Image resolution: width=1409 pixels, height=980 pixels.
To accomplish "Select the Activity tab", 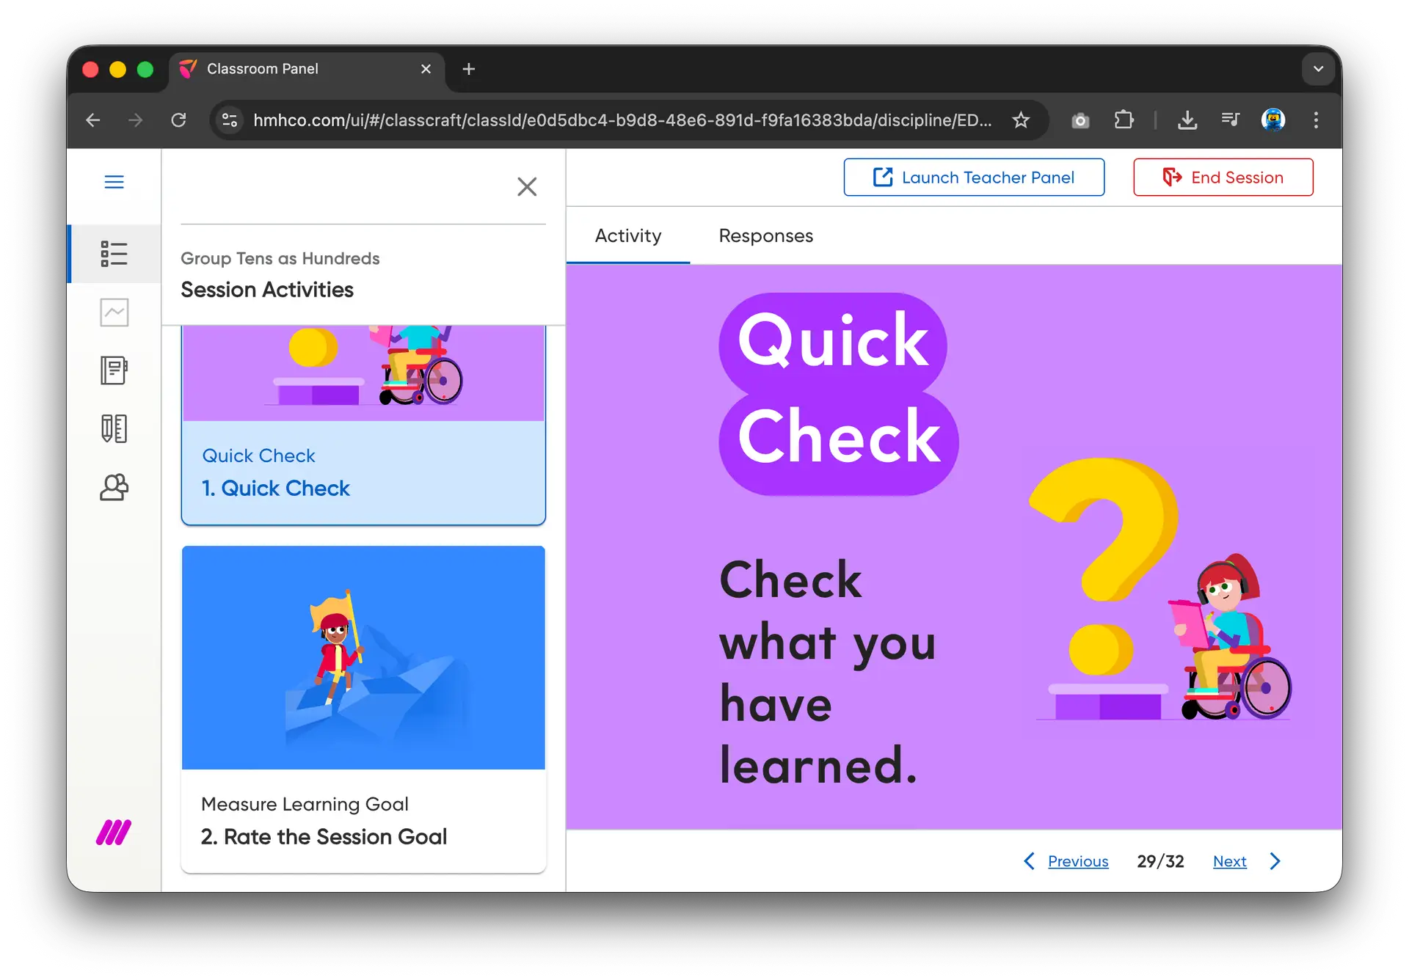I will (627, 235).
